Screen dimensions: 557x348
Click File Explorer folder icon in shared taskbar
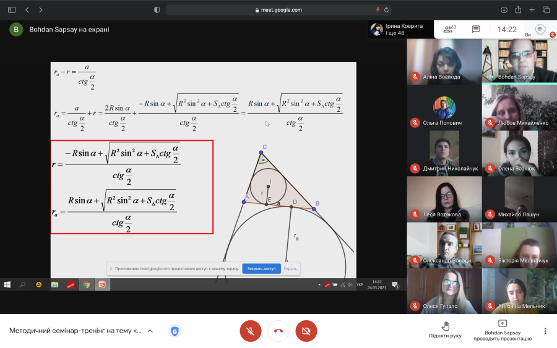54,284
